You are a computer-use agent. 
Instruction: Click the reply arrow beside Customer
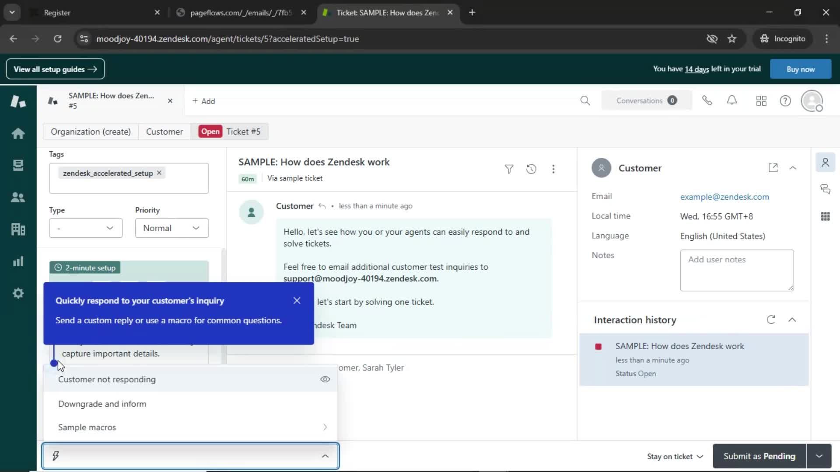pos(322,206)
